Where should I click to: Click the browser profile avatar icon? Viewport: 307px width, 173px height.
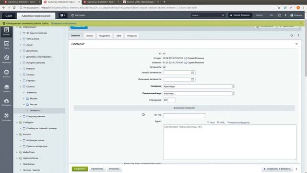point(298,8)
